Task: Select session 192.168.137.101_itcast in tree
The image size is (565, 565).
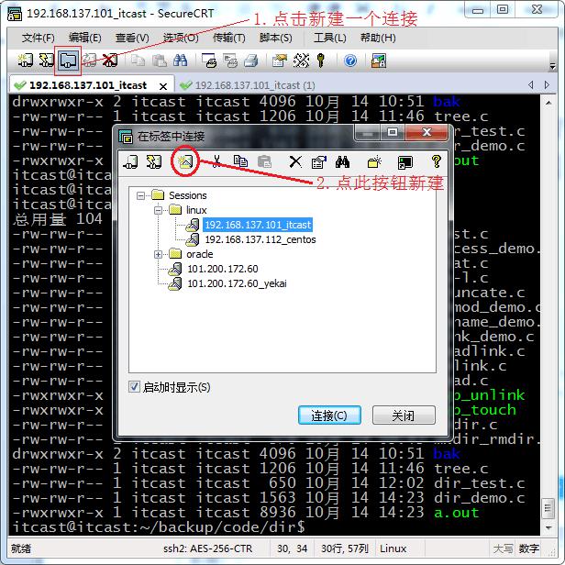Action: tap(258, 225)
